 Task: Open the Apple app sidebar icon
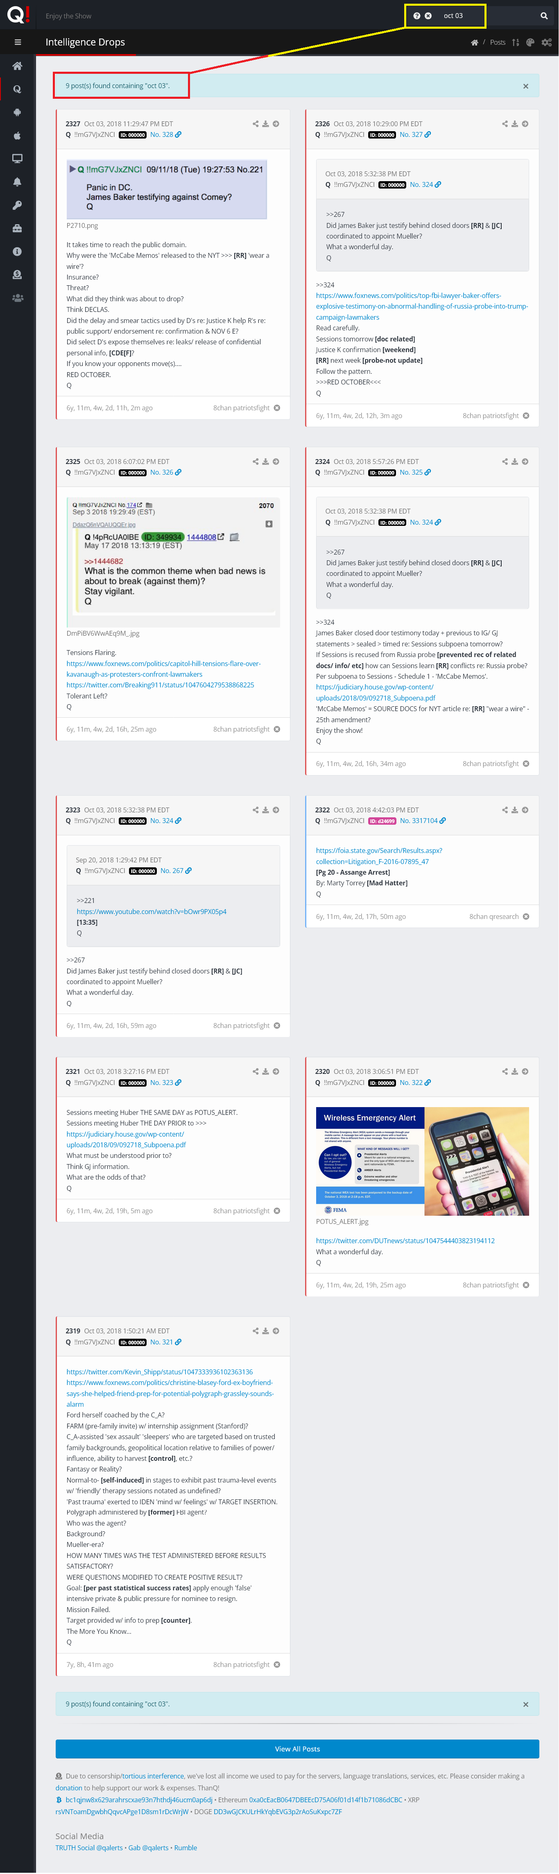click(18, 135)
